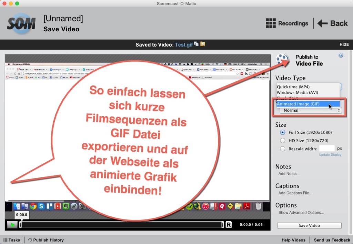Click the copy icon beside Test.gif
The width and height of the screenshot is (353, 244).
196,44
